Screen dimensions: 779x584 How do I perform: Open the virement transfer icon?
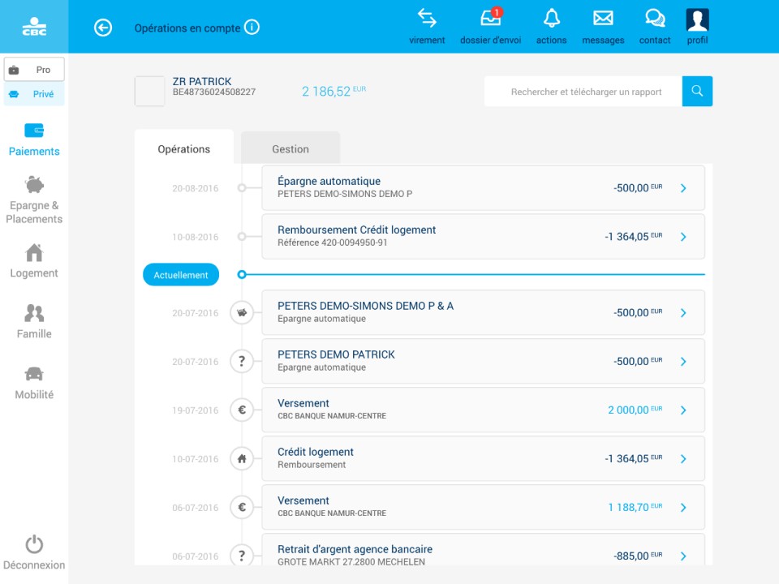(427, 19)
